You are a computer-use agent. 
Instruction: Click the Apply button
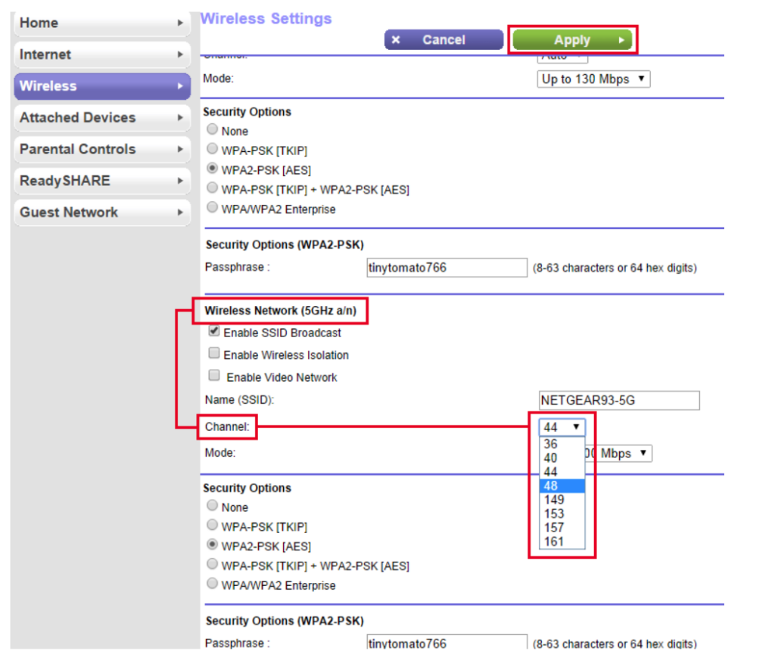point(571,40)
